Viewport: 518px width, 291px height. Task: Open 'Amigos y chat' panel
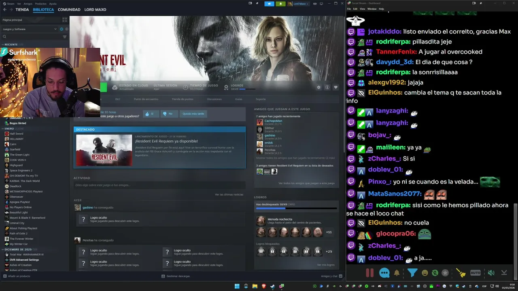pyautogui.click(x=331, y=276)
